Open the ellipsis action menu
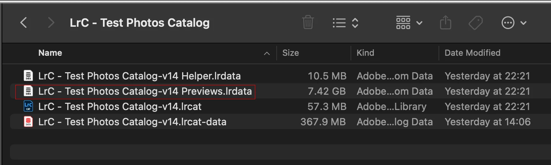The width and height of the screenshot is (551, 165). click(x=514, y=23)
